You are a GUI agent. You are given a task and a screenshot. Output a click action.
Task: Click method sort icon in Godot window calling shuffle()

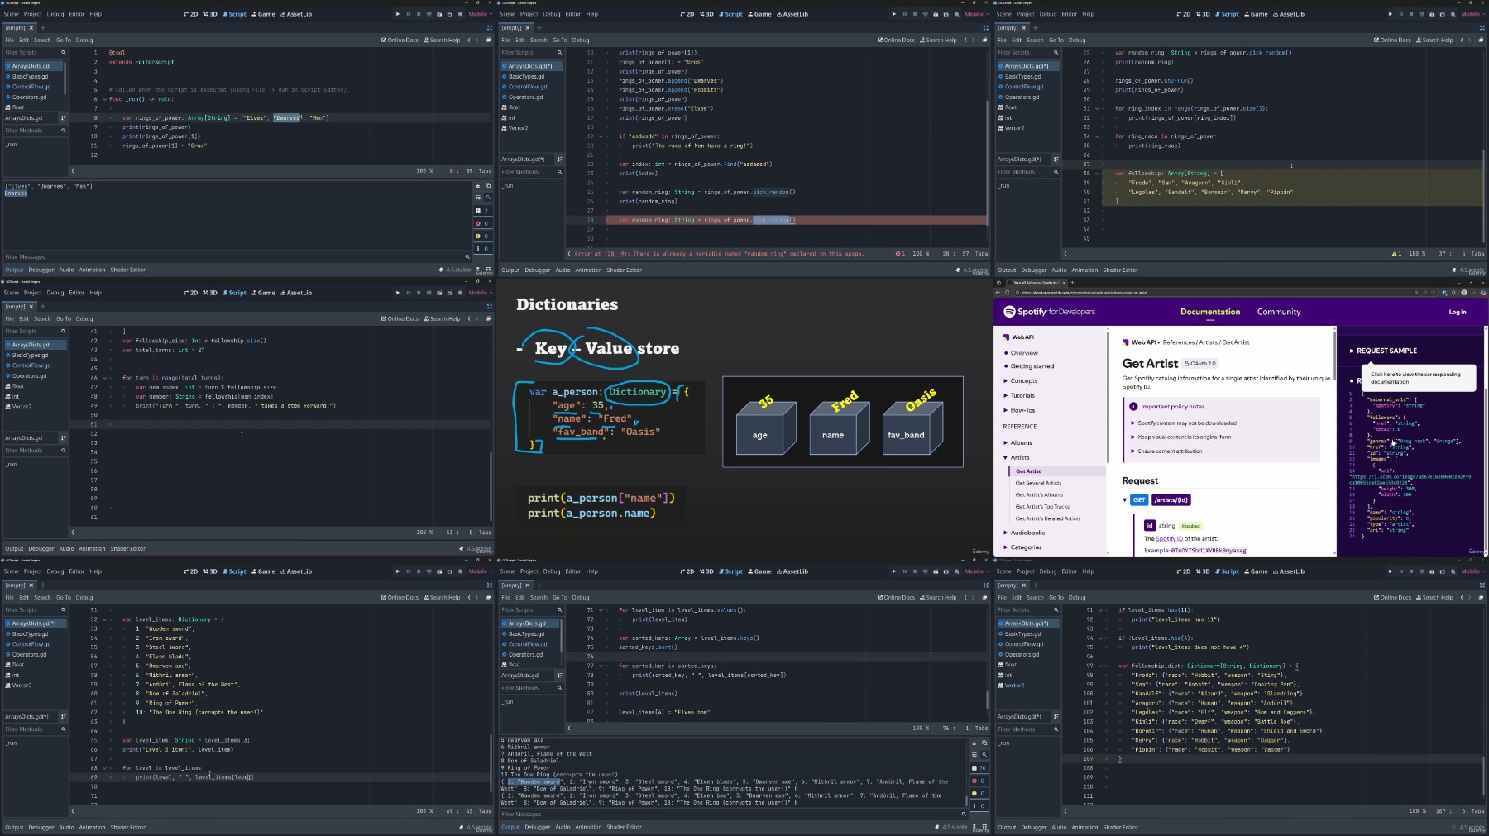pos(1056,159)
